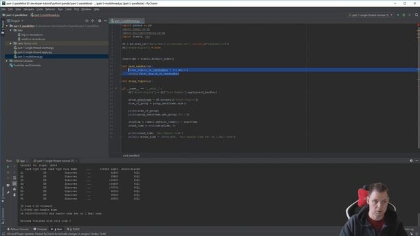Select the 4: Run tool tab
Image resolution: width=420 pixels, height=236 pixels.
tap(57, 229)
